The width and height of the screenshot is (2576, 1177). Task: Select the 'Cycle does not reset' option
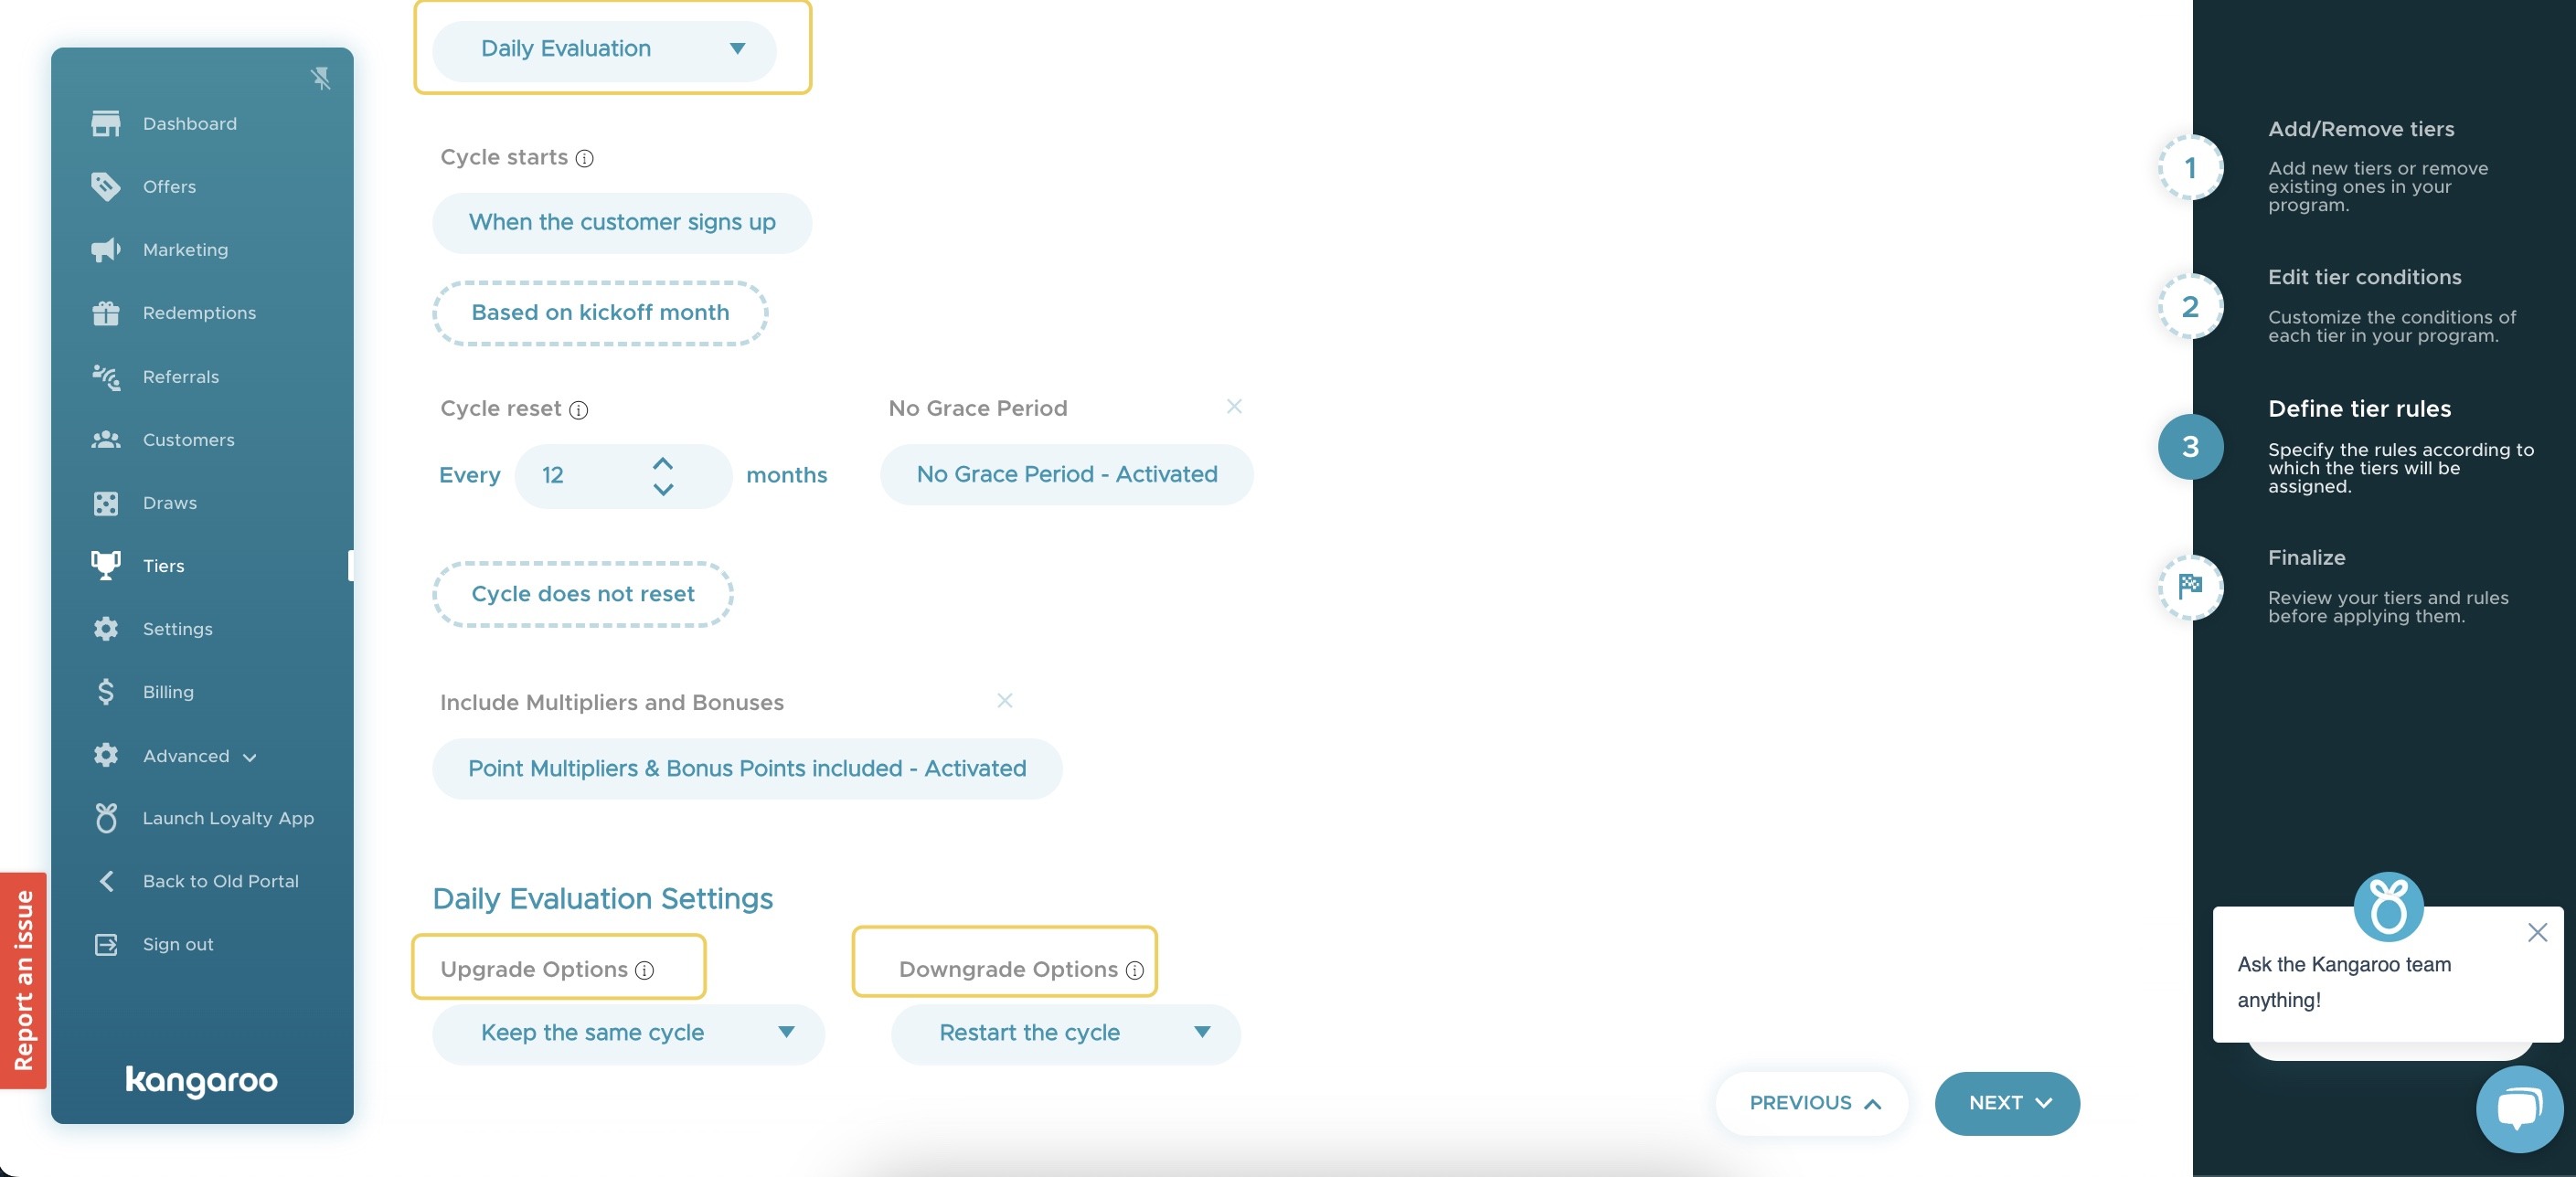[583, 594]
